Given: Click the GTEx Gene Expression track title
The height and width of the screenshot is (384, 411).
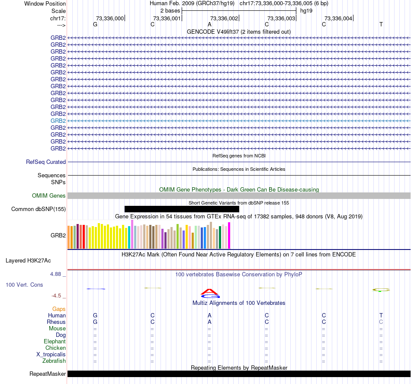Looking at the screenshot, I should [x=239, y=216].
